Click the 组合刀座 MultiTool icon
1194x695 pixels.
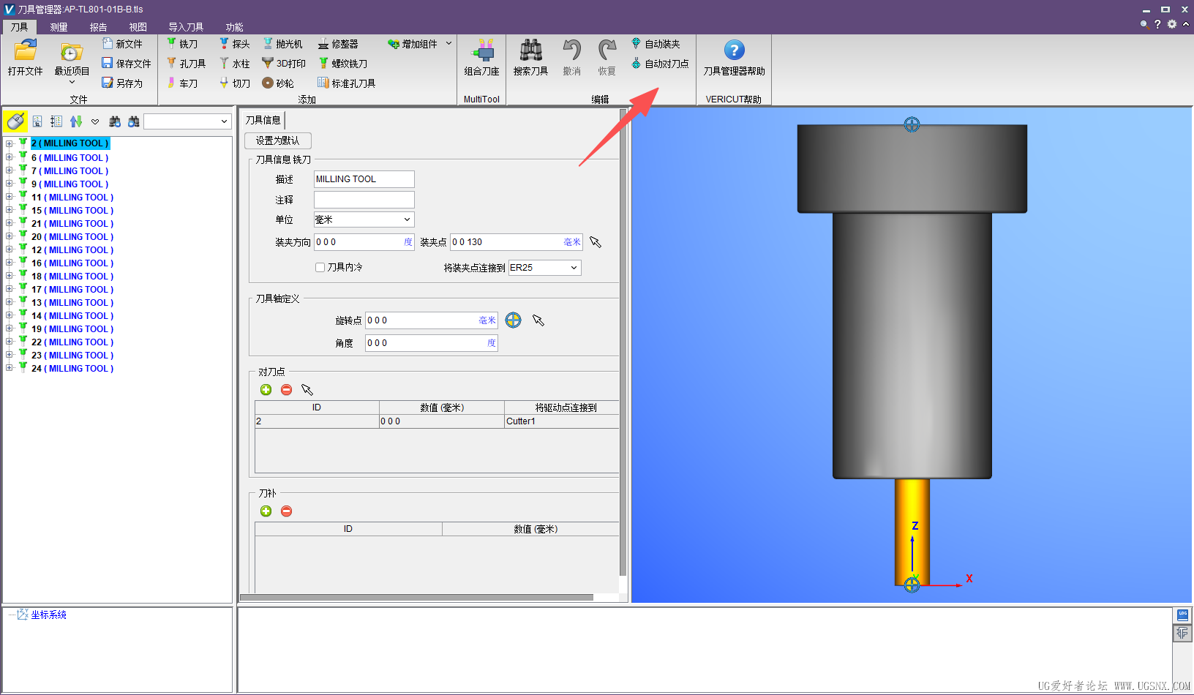(481, 51)
